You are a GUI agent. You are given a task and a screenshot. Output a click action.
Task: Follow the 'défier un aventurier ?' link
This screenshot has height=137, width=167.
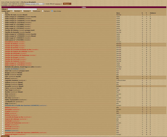click(18, 5)
